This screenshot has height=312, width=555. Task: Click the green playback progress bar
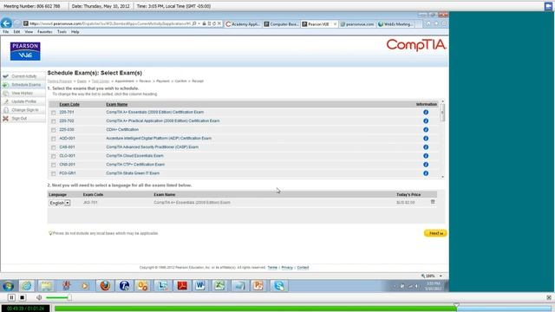coord(255,309)
